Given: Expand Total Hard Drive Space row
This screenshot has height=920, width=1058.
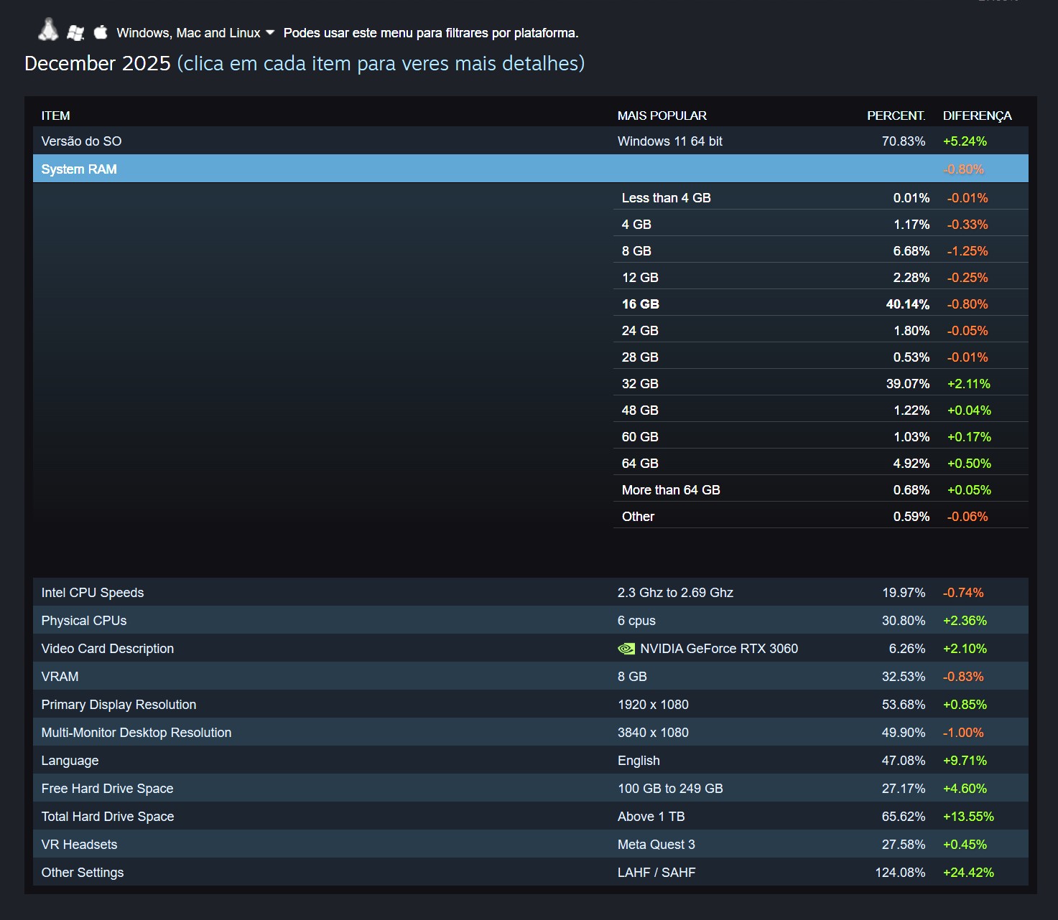Looking at the screenshot, I should [x=108, y=817].
